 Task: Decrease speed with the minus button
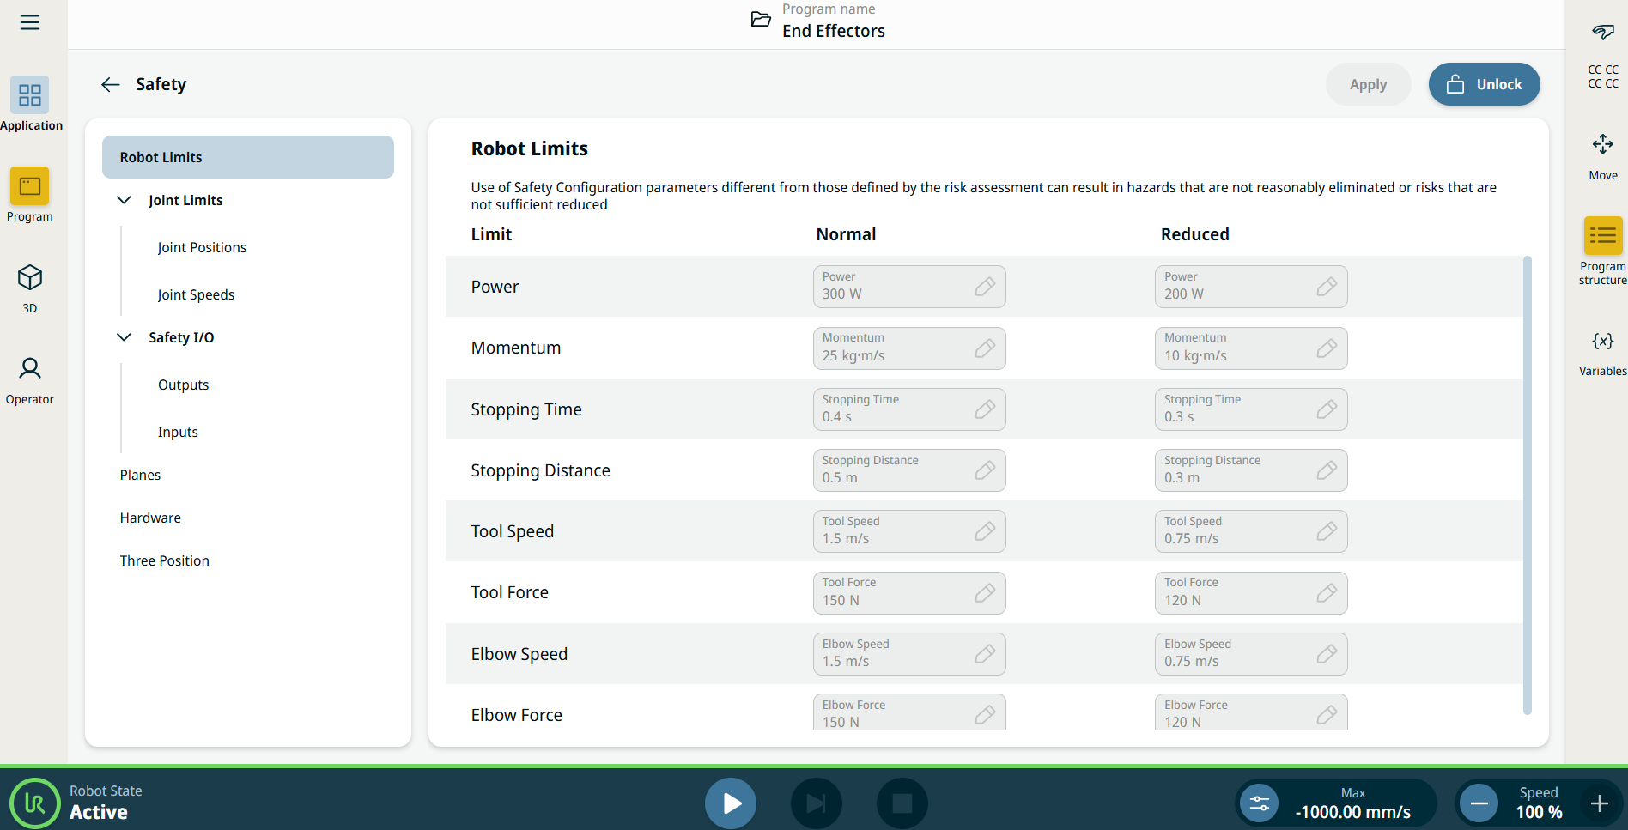[x=1479, y=803]
